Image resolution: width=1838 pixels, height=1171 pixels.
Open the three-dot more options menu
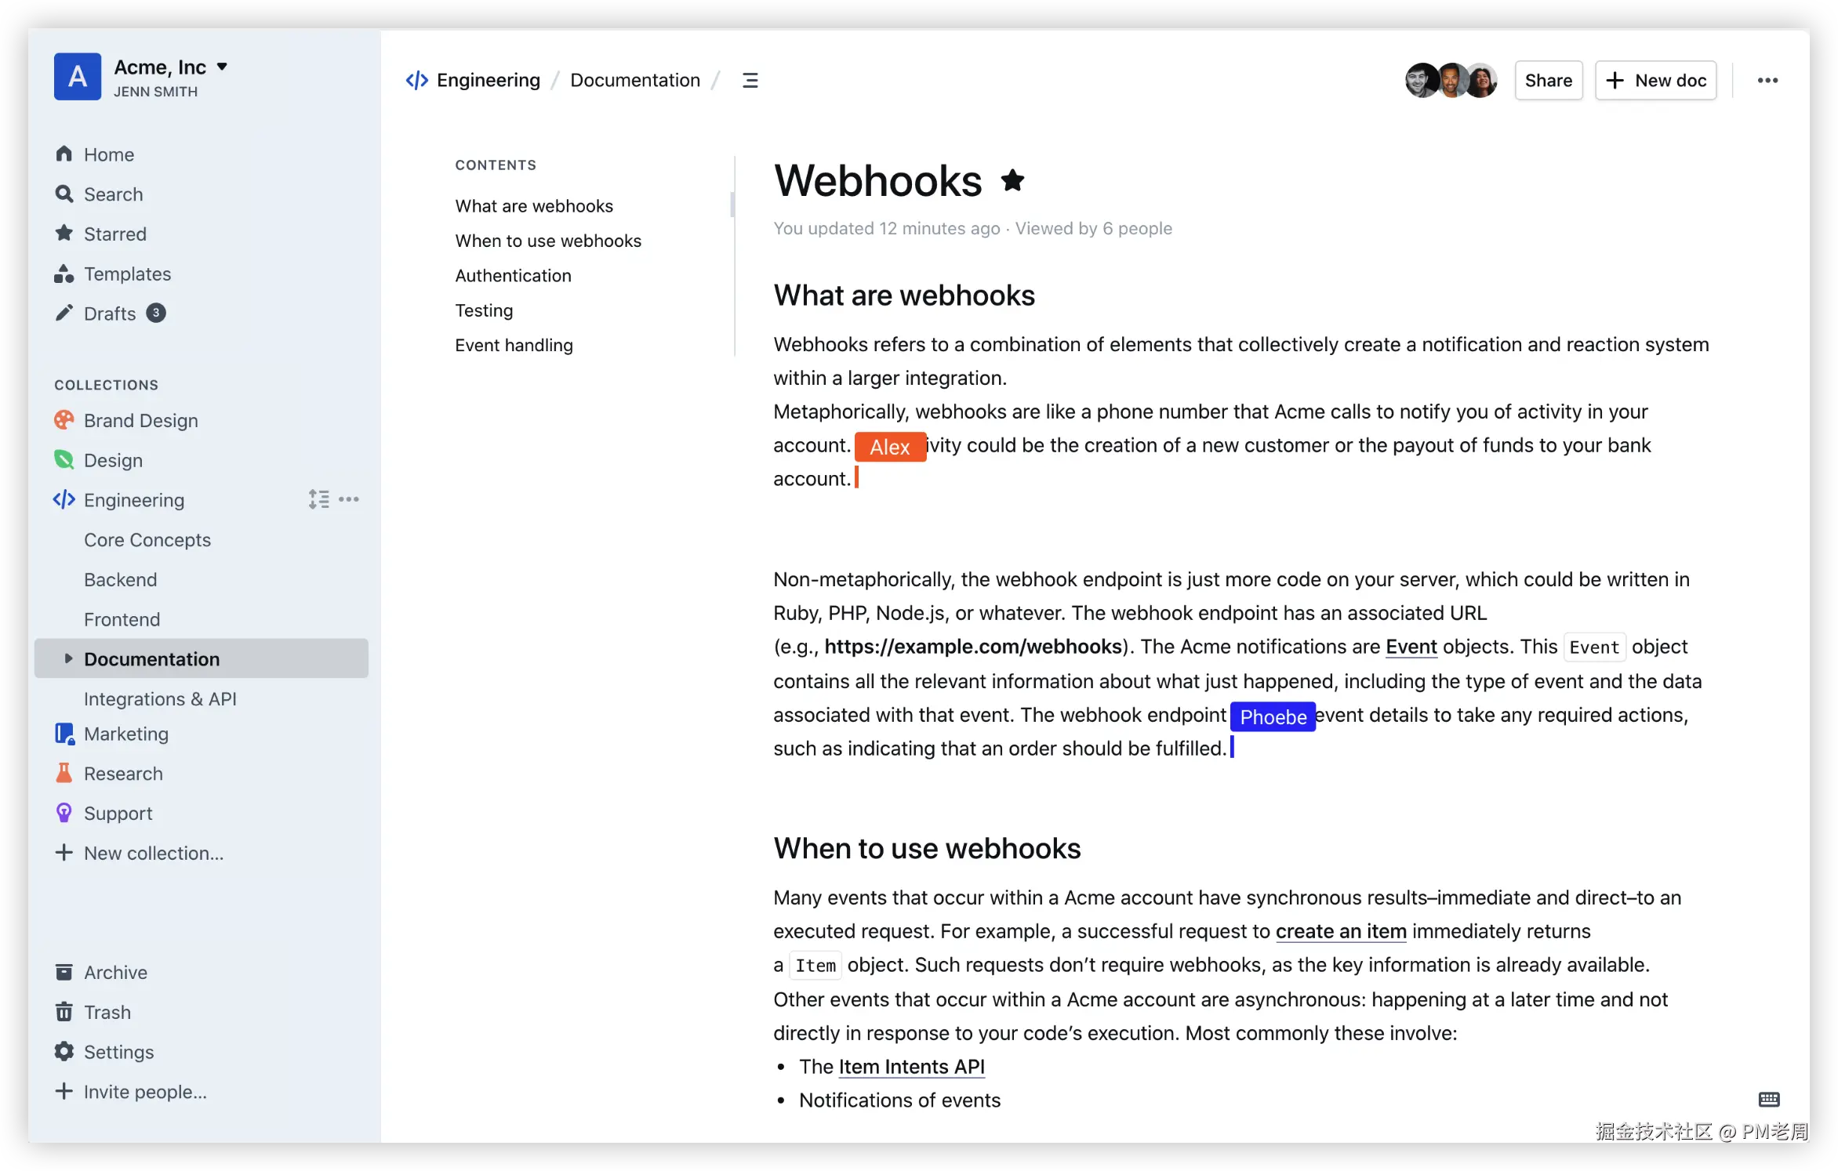pos(1767,80)
